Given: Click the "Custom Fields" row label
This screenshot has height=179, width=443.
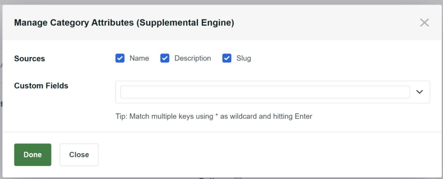Looking at the screenshot, I should tap(41, 86).
